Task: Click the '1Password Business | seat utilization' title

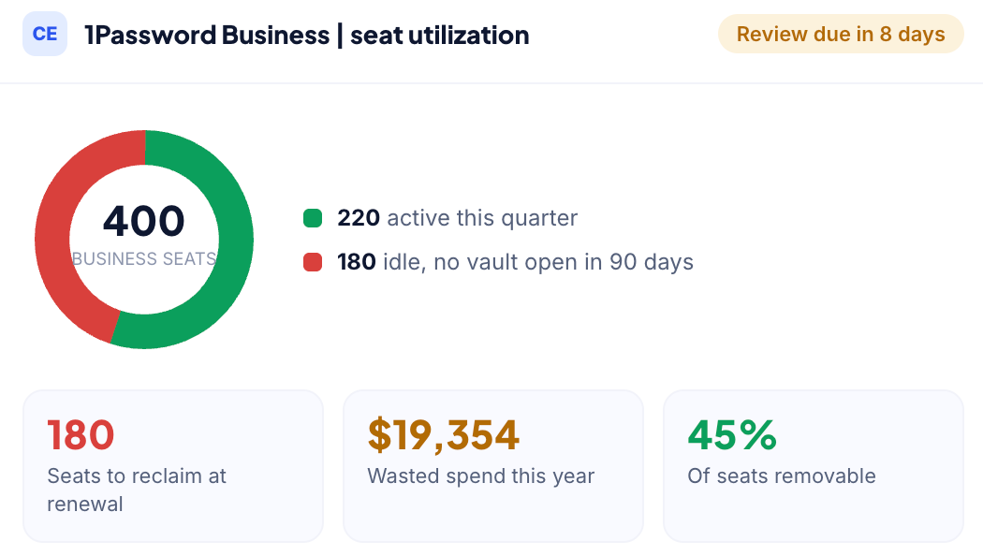Action: 306,36
